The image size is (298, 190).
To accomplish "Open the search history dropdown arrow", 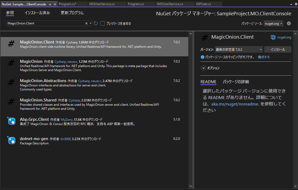I will tap(90, 23).
